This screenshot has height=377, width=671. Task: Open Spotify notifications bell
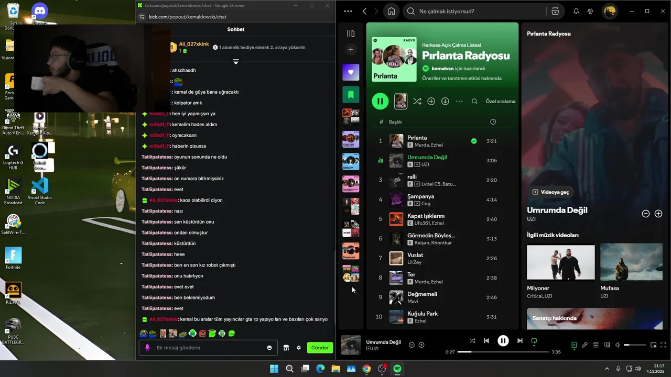[576, 11]
